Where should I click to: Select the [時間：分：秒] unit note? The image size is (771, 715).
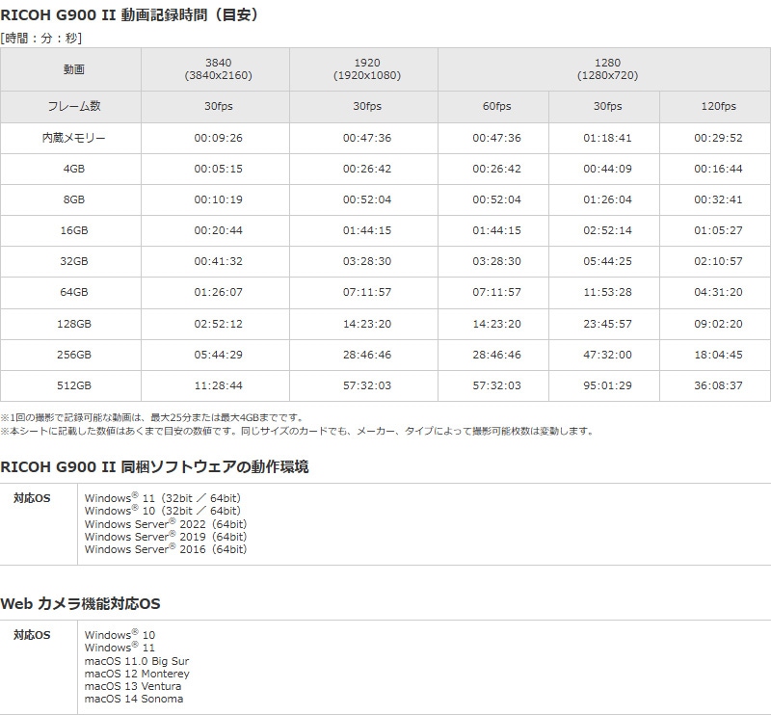click(41, 38)
